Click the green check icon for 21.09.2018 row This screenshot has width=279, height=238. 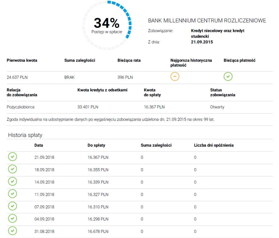pyautogui.click(x=13, y=157)
